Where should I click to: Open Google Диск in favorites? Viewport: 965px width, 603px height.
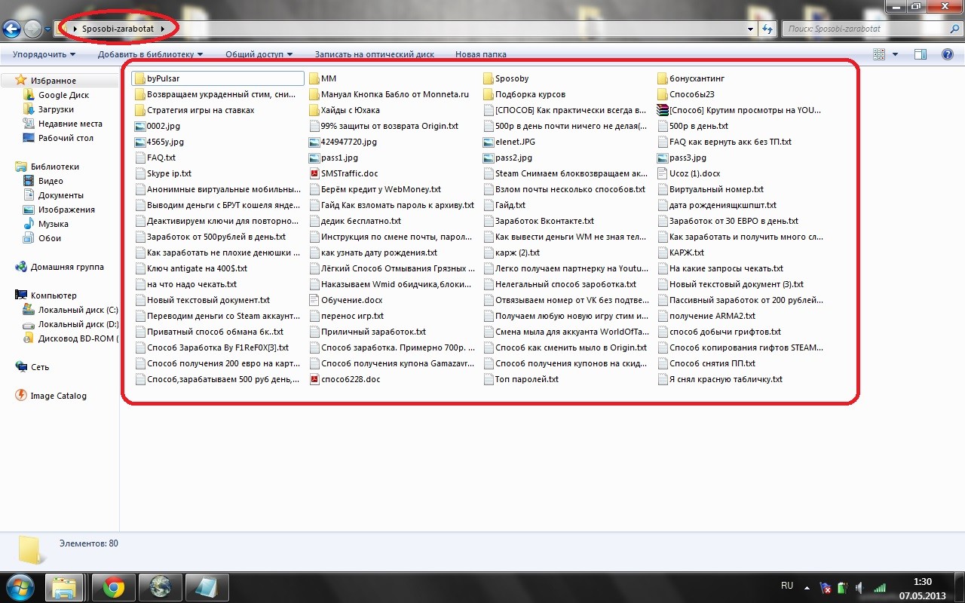(x=56, y=95)
